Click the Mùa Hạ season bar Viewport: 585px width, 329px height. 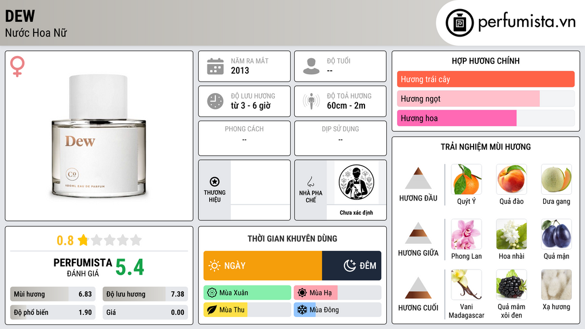[338, 293]
